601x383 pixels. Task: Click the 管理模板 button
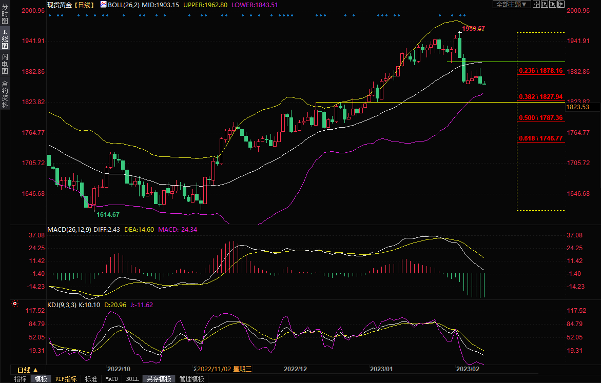click(x=191, y=379)
